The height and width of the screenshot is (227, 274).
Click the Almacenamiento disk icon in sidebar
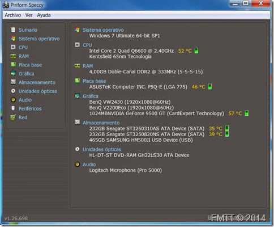click(x=13, y=82)
